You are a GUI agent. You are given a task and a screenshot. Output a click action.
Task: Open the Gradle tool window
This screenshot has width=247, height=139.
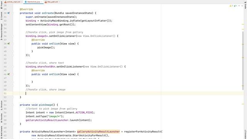(245, 5)
